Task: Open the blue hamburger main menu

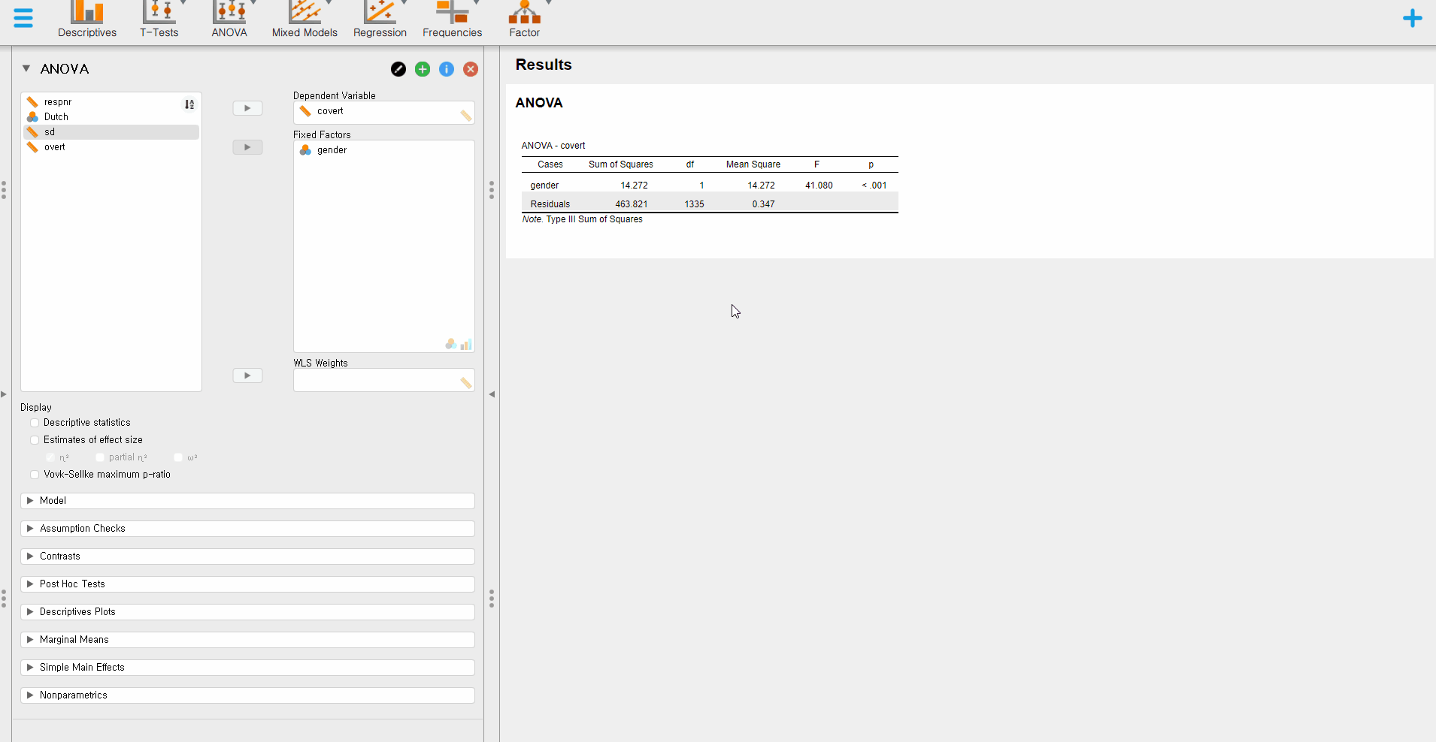Action: click(x=23, y=18)
